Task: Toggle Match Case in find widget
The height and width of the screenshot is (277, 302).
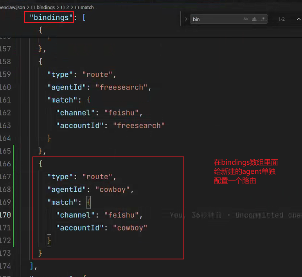Action: (246, 19)
